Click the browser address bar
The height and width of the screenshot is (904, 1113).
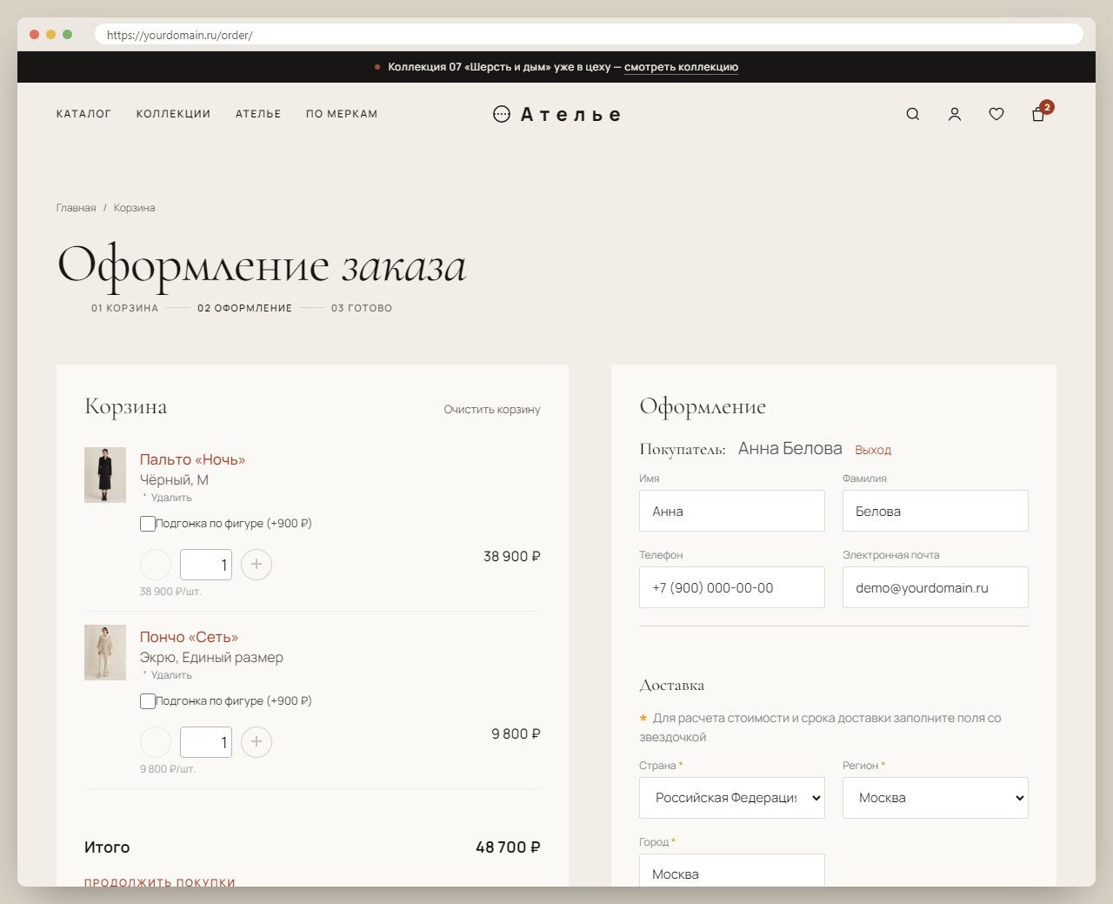(x=589, y=35)
